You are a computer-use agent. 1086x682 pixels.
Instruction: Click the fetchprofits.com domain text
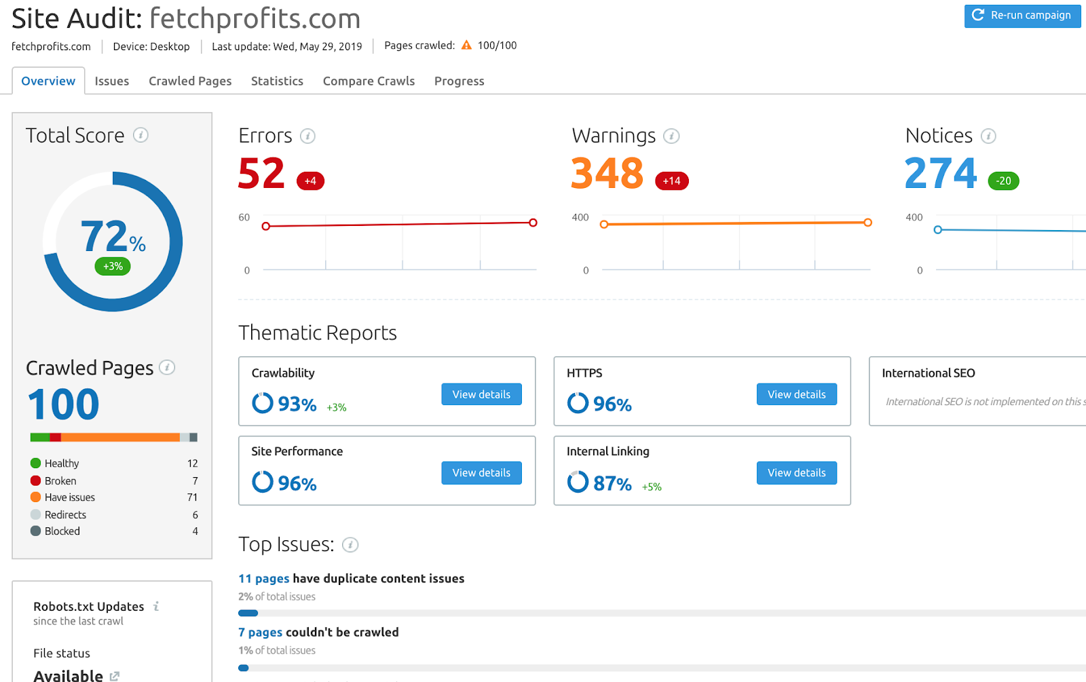[x=51, y=46]
